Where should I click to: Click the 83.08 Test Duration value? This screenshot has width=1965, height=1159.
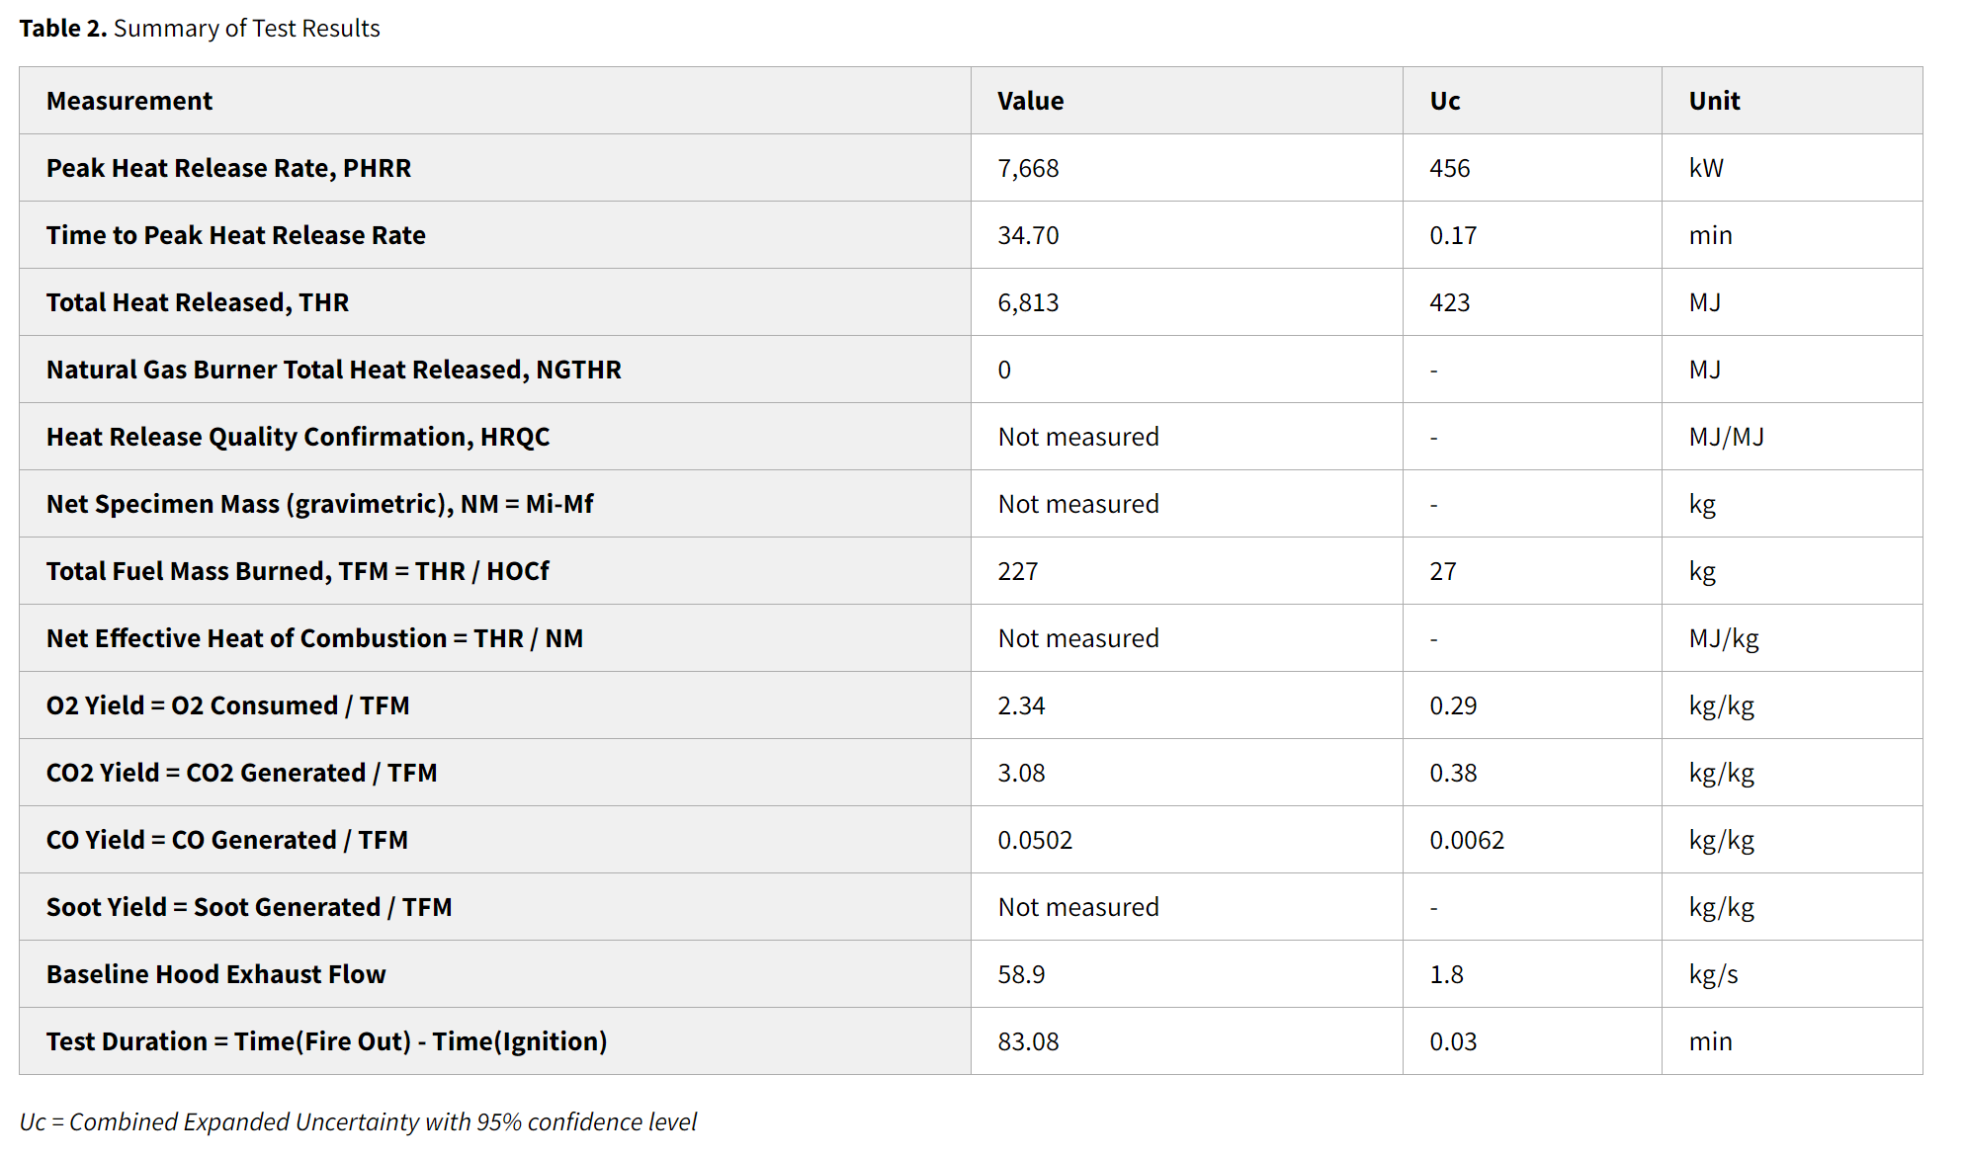point(1028,1041)
